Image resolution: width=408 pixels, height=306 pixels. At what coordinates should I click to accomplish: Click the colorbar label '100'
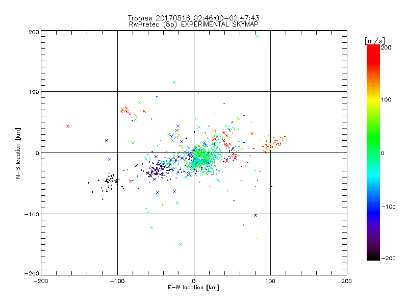(x=386, y=99)
